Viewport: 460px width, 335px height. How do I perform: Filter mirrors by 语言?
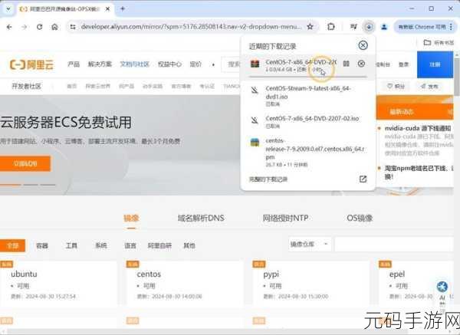tap(130, 245)
